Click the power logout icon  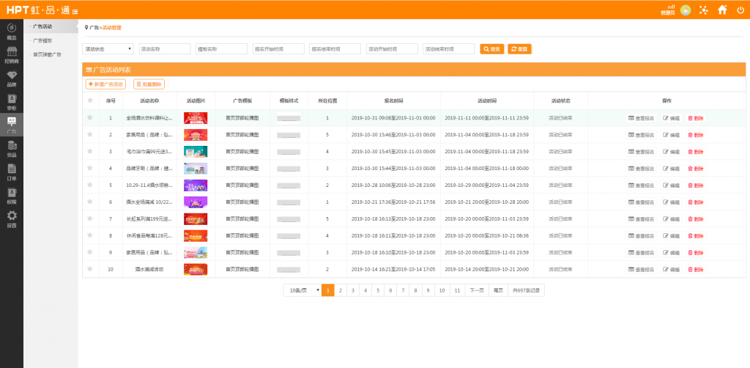point(740,10)
